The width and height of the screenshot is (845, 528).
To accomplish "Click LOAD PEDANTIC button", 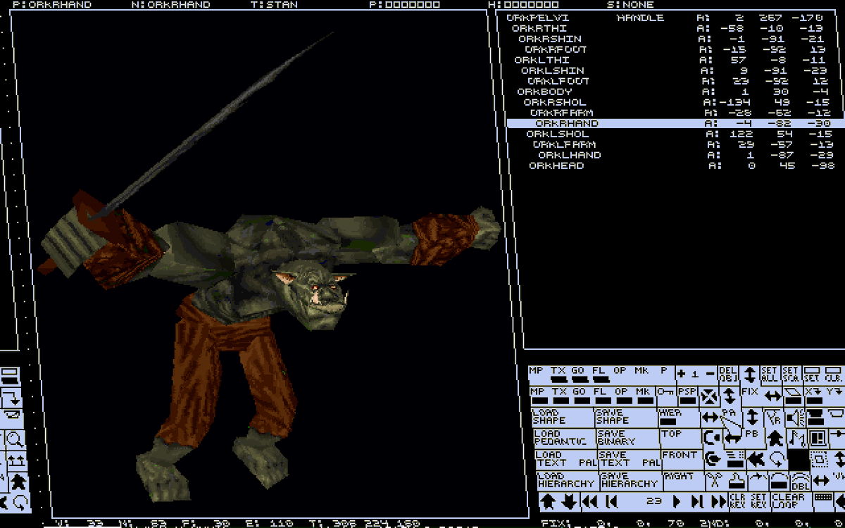I will pos(564,438).
